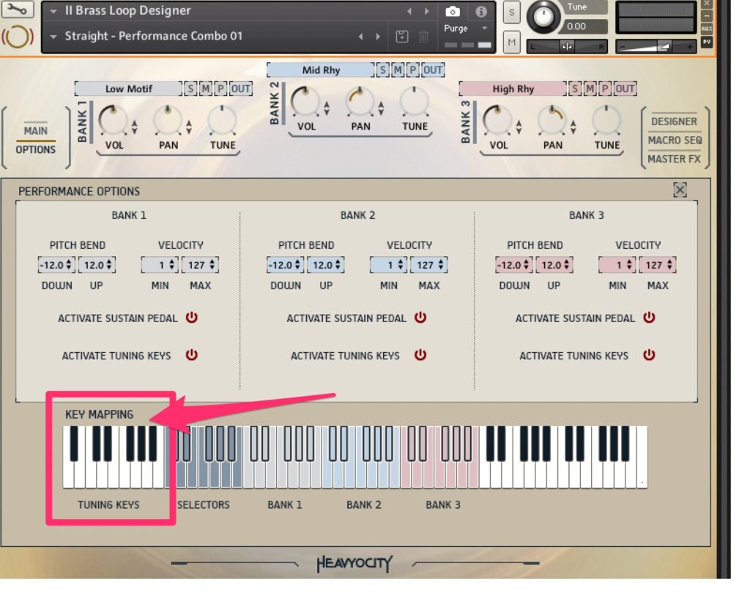Click the save preset floppy icon
750x598 pixels.
pos(401,36)
